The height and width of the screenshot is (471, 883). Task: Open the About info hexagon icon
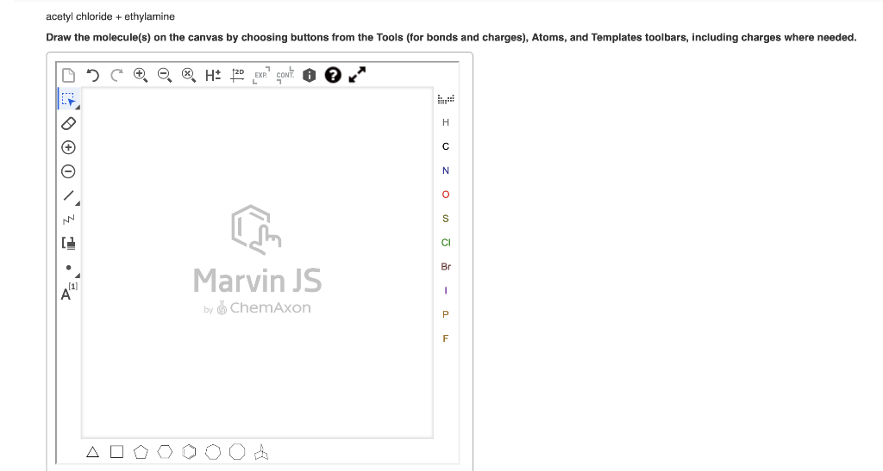coord(310,75)
